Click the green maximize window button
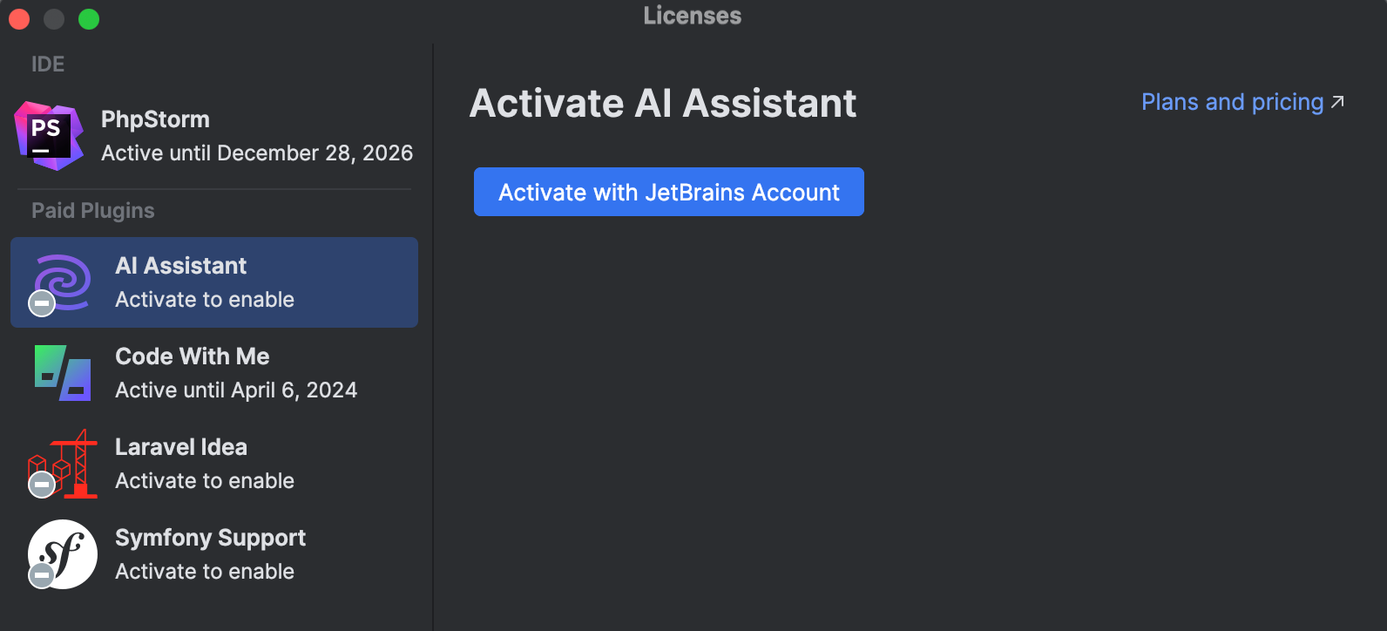Viewport: 1387px width, 631px height. (x=89, y=19)
